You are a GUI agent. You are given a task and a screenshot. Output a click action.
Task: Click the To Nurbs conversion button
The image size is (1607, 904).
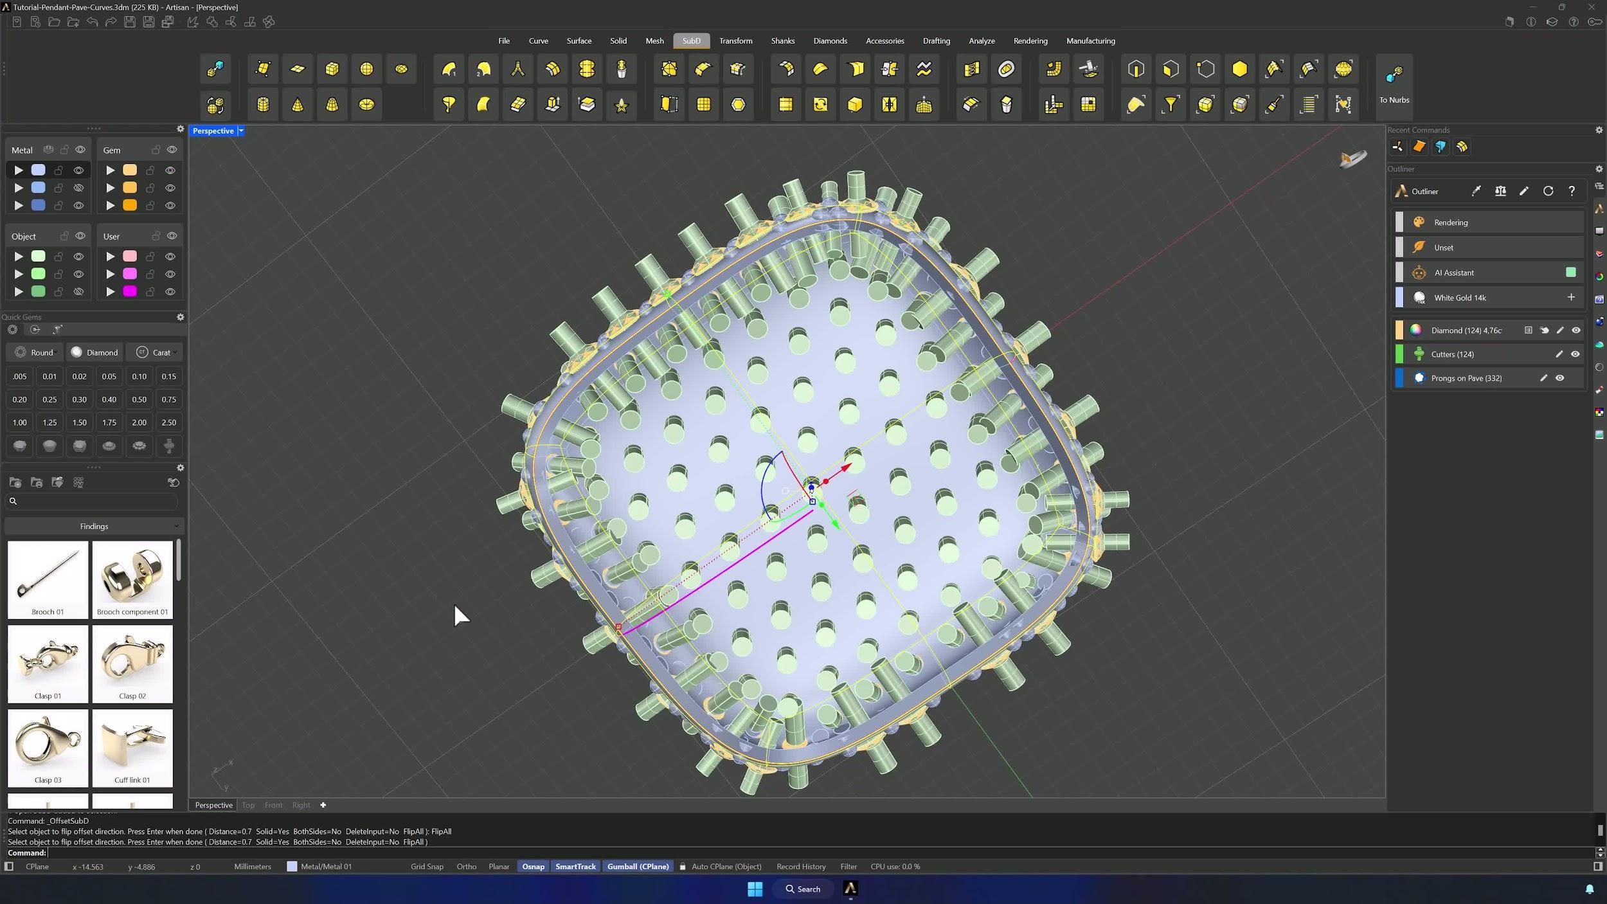(1394, 86)
